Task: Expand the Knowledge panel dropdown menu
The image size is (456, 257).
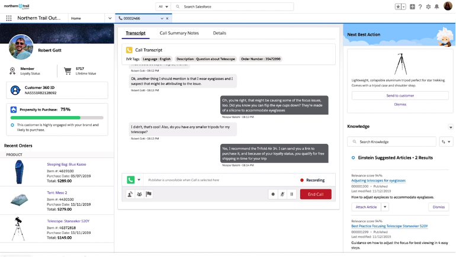Action: 449,127
